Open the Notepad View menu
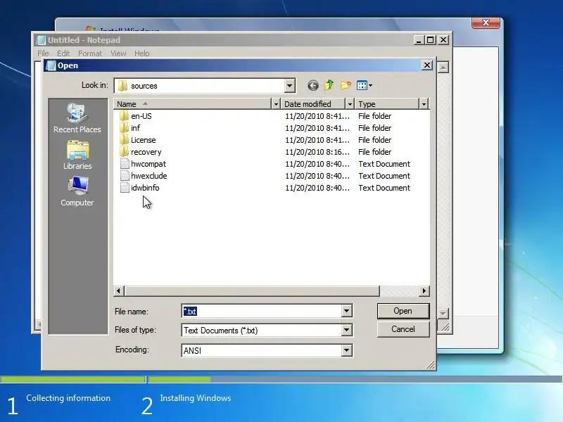563x422 pixels. click(118, 53)
